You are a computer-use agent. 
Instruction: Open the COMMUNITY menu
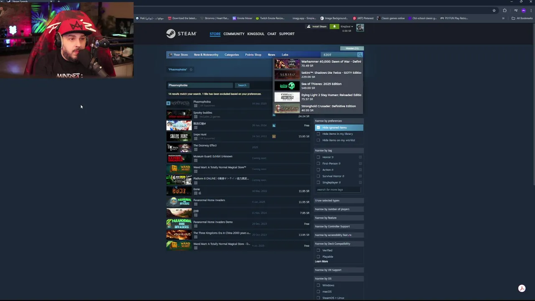[234, 34]
